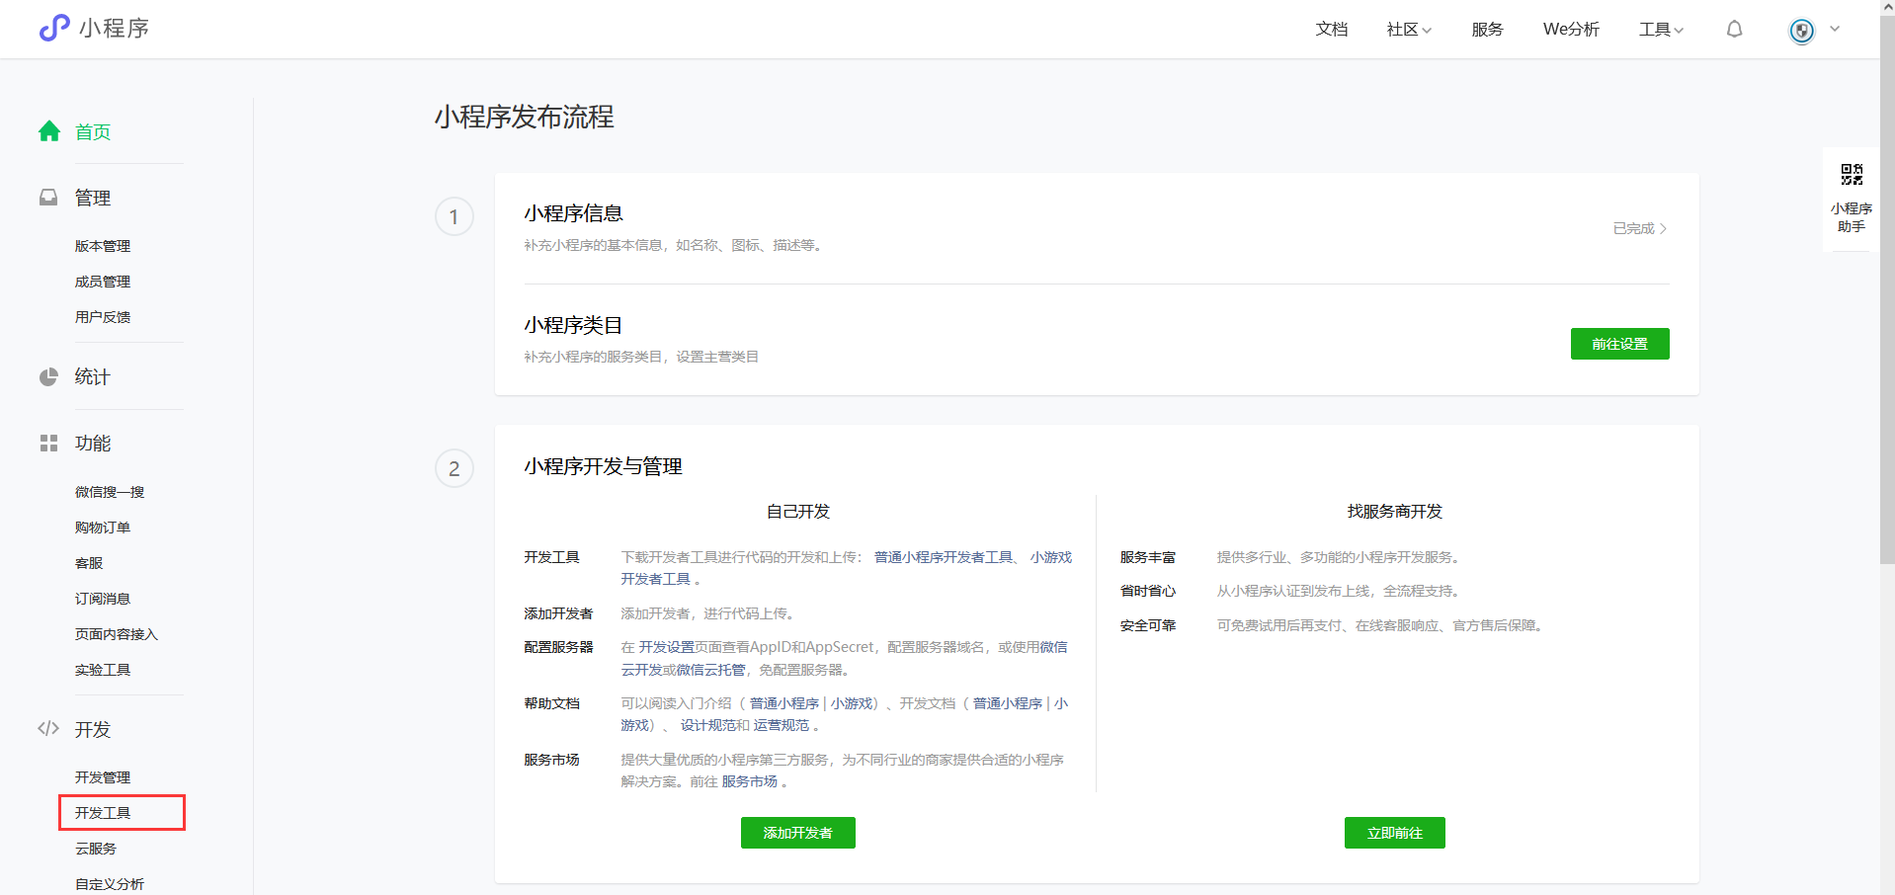Click the 找服务商开发 column heading
This screenshot has width=1895, height=895.
(1394, 511)
